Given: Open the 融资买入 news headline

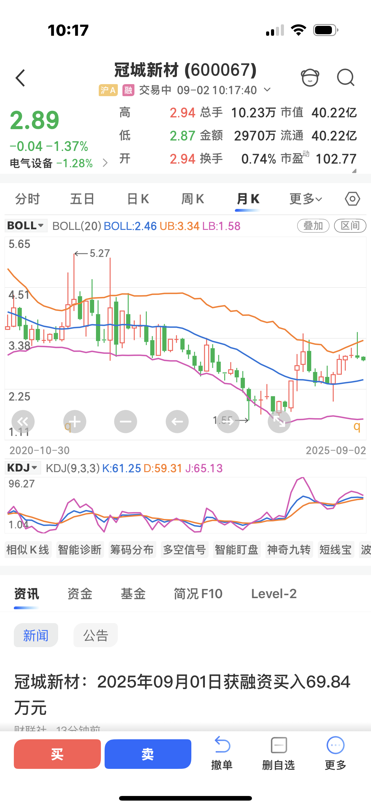Looking at the screenshot, I should click(182, 695).
